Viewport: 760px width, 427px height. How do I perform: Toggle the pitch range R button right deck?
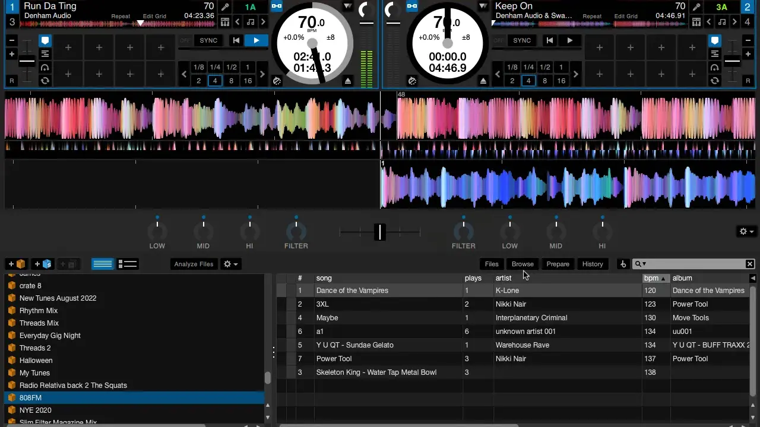pos(748,81)
